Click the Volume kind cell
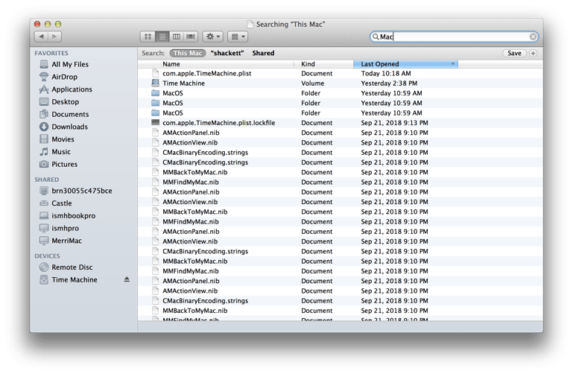The image size is (573, 374). click(312, 83)
